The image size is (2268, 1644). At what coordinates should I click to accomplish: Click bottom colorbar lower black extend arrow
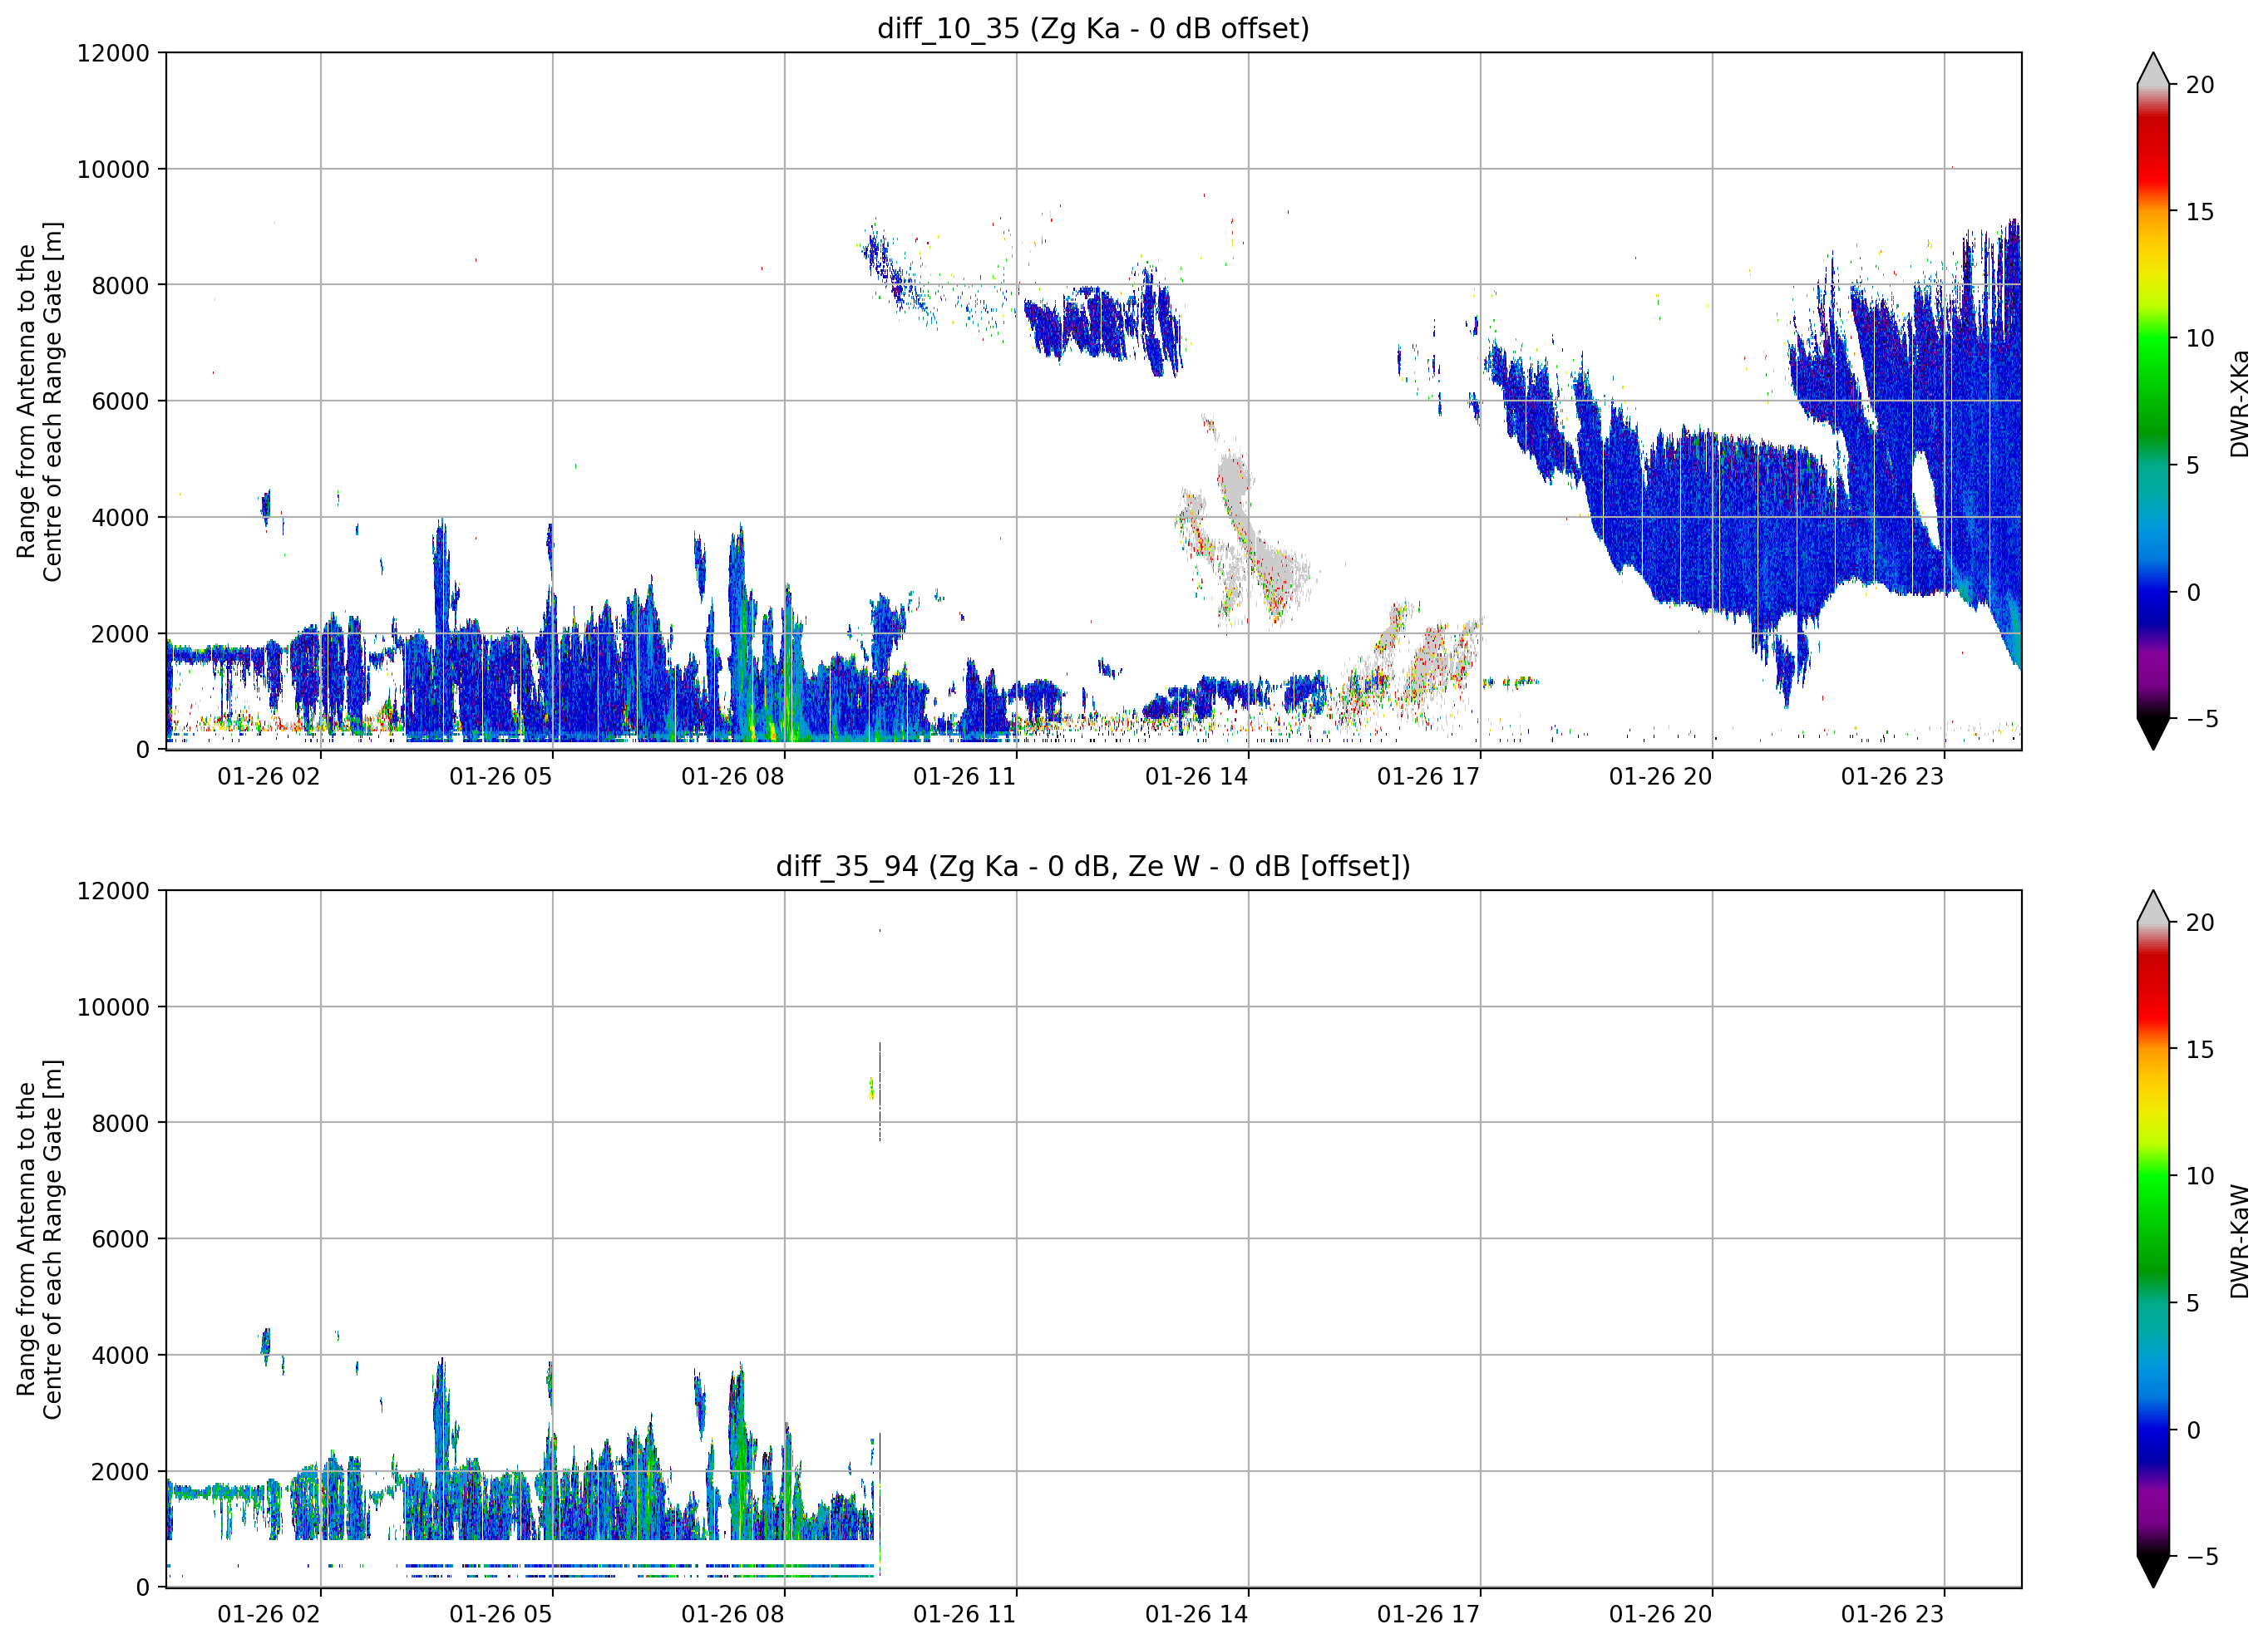click(2153, 1570)
